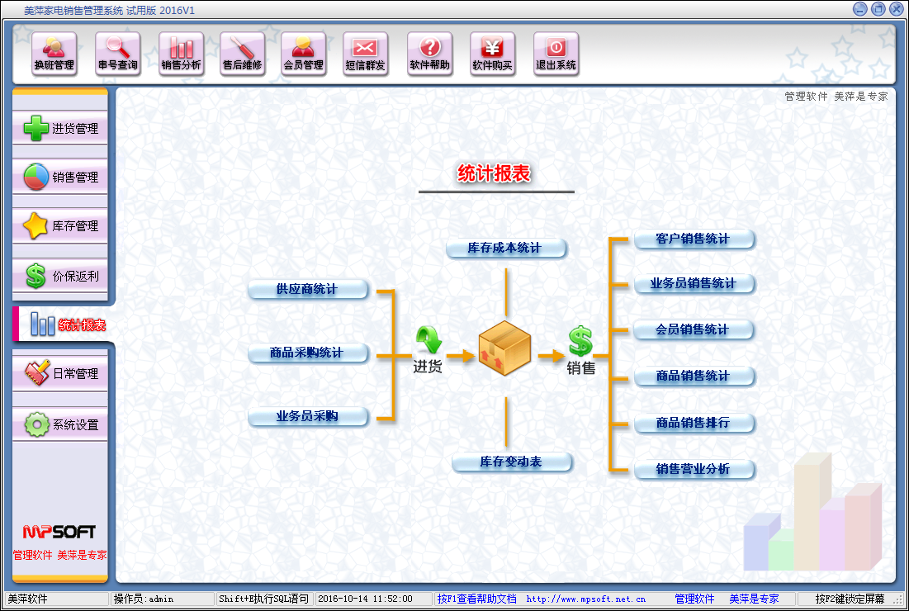The image size is (909, 611).
Task: Open 会员管理 member management icon
Action: (303, 49)
